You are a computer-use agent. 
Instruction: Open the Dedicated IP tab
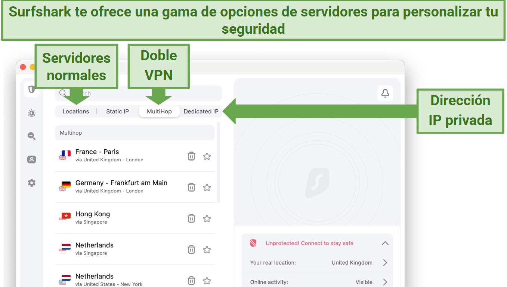pos(201,112)
